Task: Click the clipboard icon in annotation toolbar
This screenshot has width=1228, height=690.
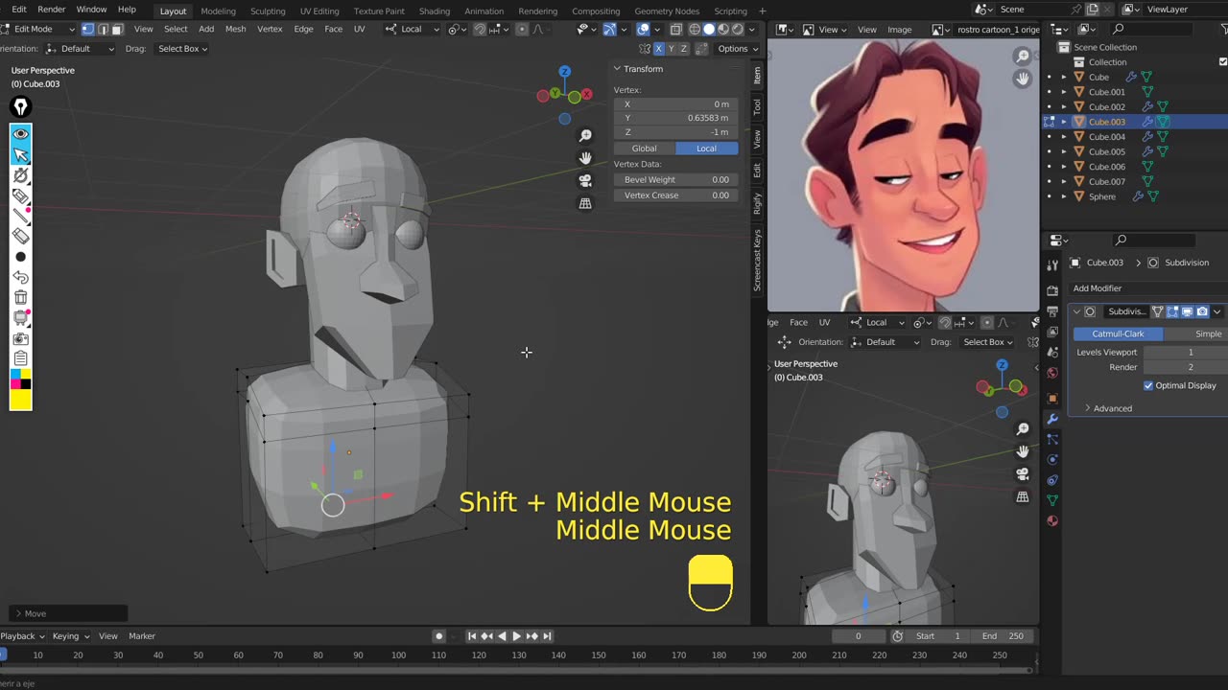Action: (20, 359)
